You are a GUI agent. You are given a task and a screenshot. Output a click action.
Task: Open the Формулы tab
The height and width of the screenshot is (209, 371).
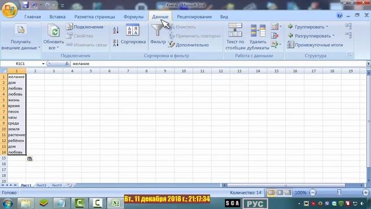click(x=133, y=17)
